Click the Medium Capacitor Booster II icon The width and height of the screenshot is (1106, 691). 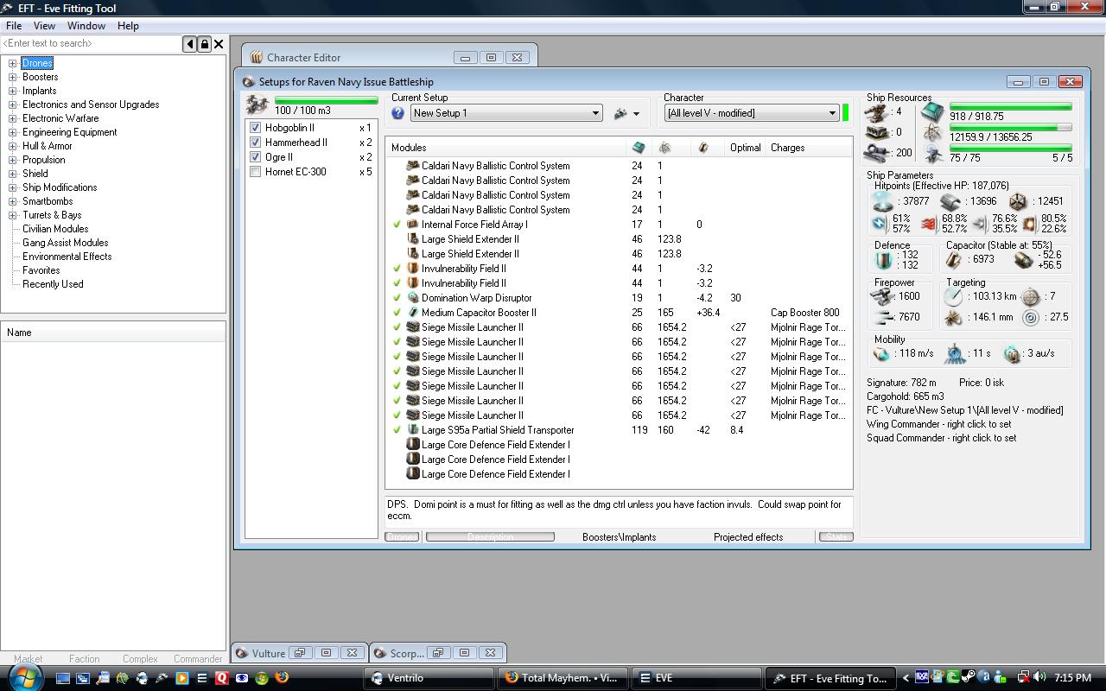413,313
